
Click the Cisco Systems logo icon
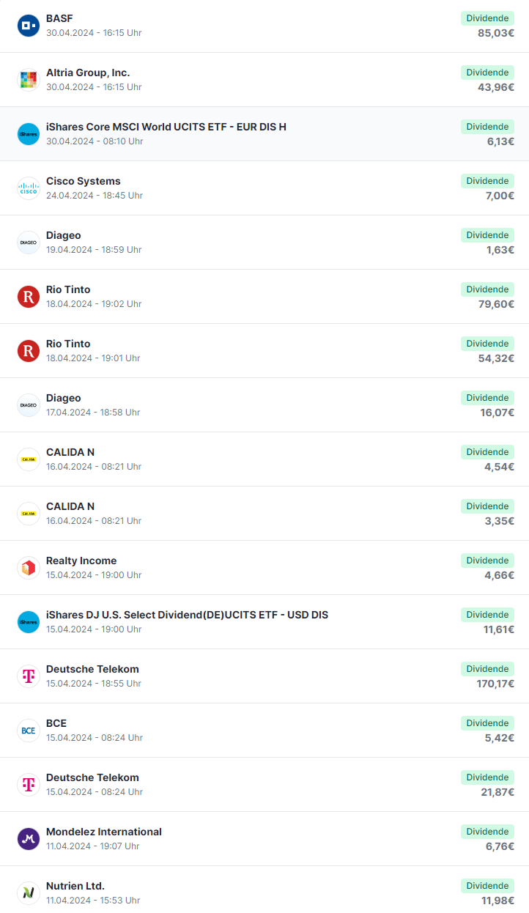point(29,188)
